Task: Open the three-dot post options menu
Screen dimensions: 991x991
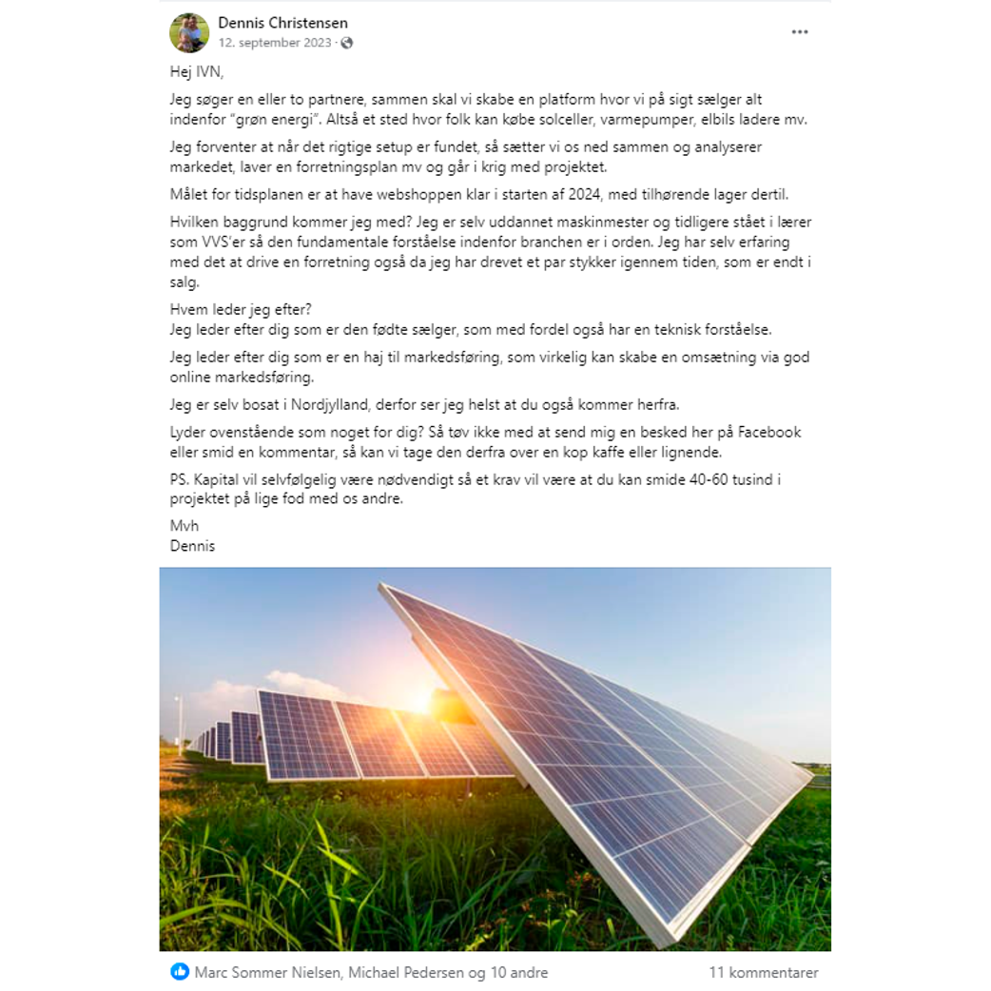Action: coord(800,32)
